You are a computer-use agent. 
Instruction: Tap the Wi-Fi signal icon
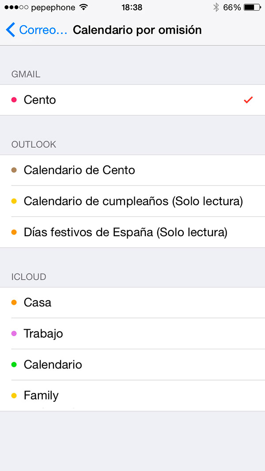pos(83,8)
